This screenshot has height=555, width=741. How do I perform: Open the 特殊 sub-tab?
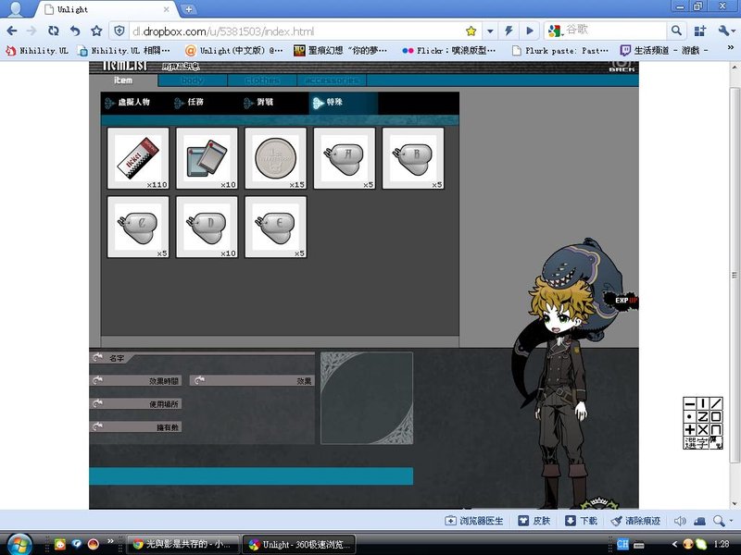click(343, 103)
